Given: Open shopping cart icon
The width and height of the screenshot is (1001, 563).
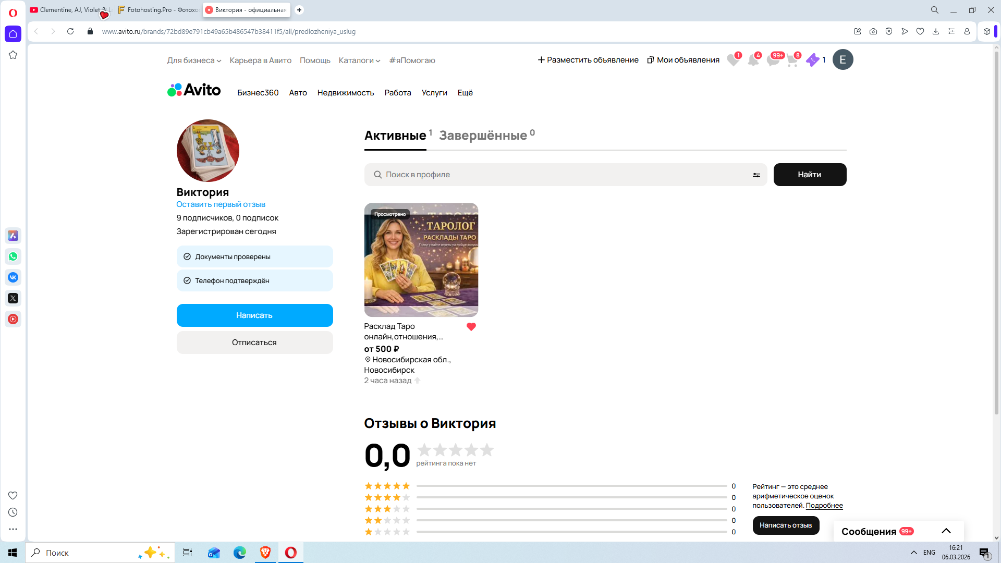Looking at the screenshot, I should tap(792, 60).
